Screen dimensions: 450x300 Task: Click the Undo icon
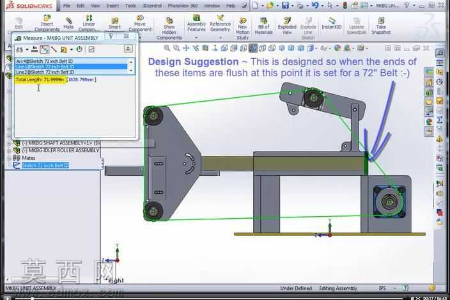(315, 5)
